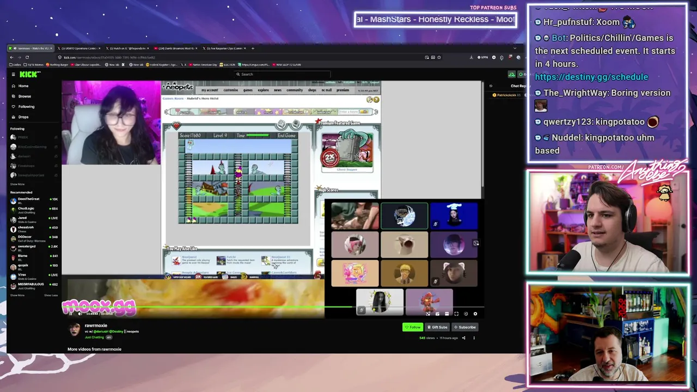Image resolution: width=697 pixels, height=392 pixels.
Task: Toggle the browser VPN button
Action: point(482,57)
